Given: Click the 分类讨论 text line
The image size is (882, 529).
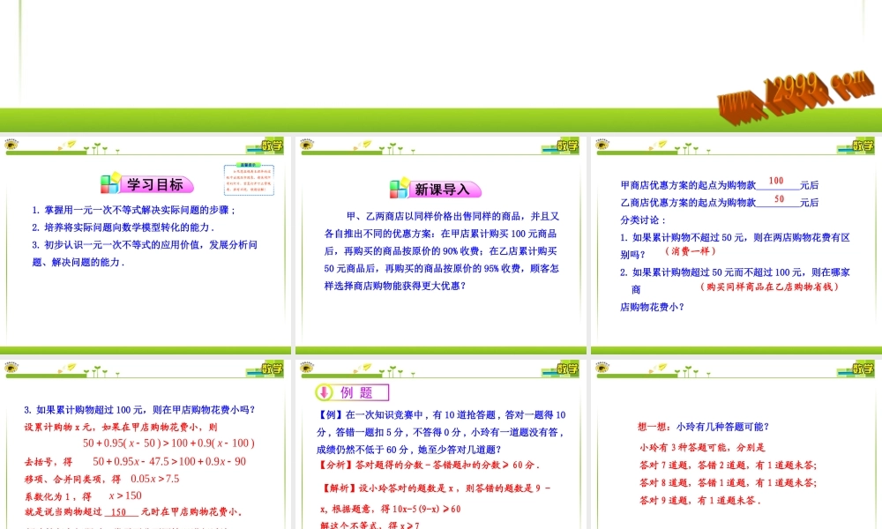Looking at the screenshot, I should coord(643,220).
